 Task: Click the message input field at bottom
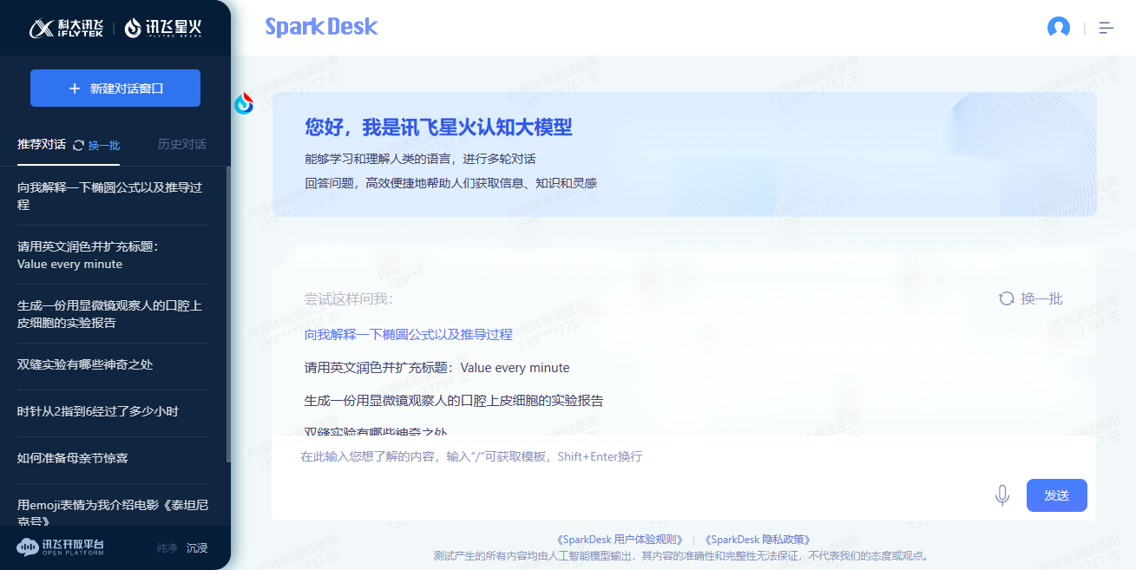(x=607, y=456)
